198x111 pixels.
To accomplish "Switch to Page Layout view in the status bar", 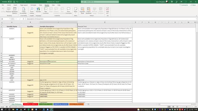I will [173, 107].
